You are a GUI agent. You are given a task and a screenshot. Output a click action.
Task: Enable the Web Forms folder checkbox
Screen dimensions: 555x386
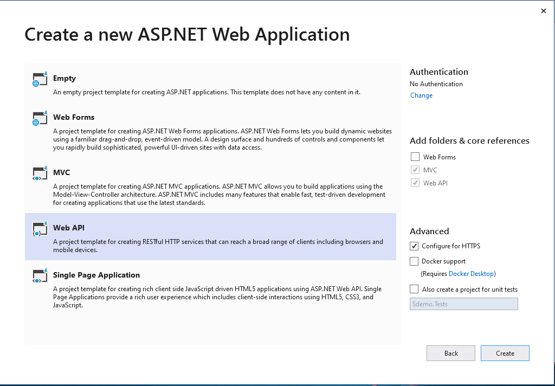tap(415, 157)
